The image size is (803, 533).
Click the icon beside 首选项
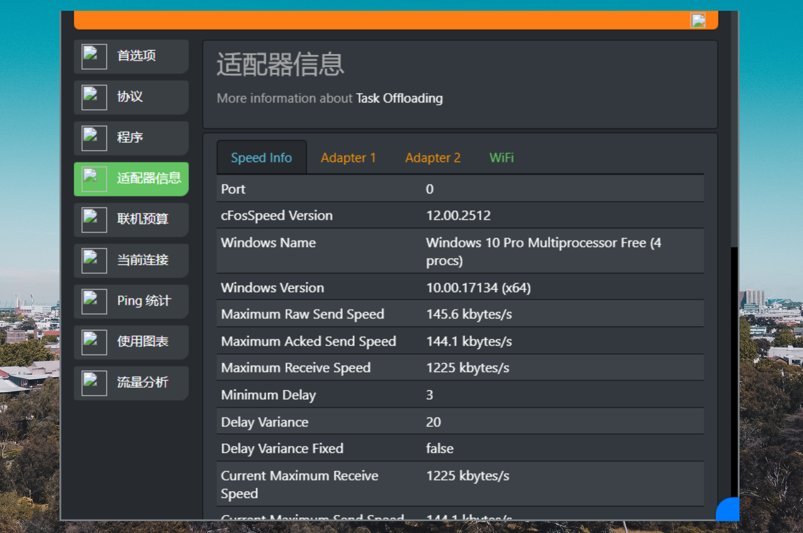pos(94,57)
